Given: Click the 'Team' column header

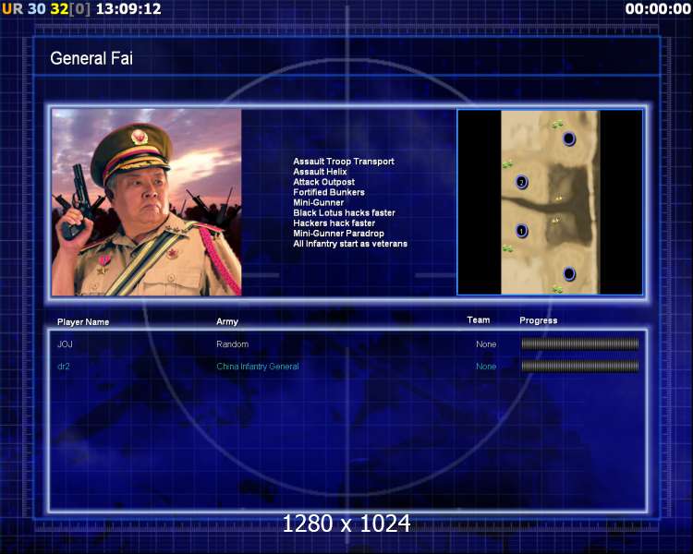Looking at the screenshot, I should (x=479, y=319).
